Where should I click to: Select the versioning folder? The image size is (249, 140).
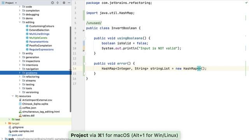coord(32,92)
